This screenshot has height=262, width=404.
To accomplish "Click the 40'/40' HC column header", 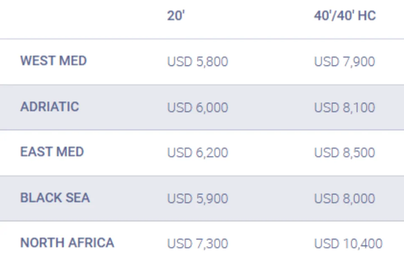I will 345,16.
